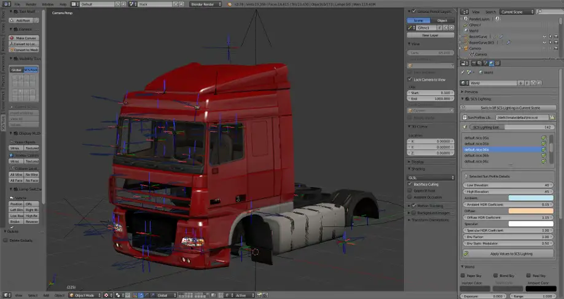Click the Add Root tool button
Image resolution: width=564 pixels, height=299 pixels.
click(x=23, y=20)
